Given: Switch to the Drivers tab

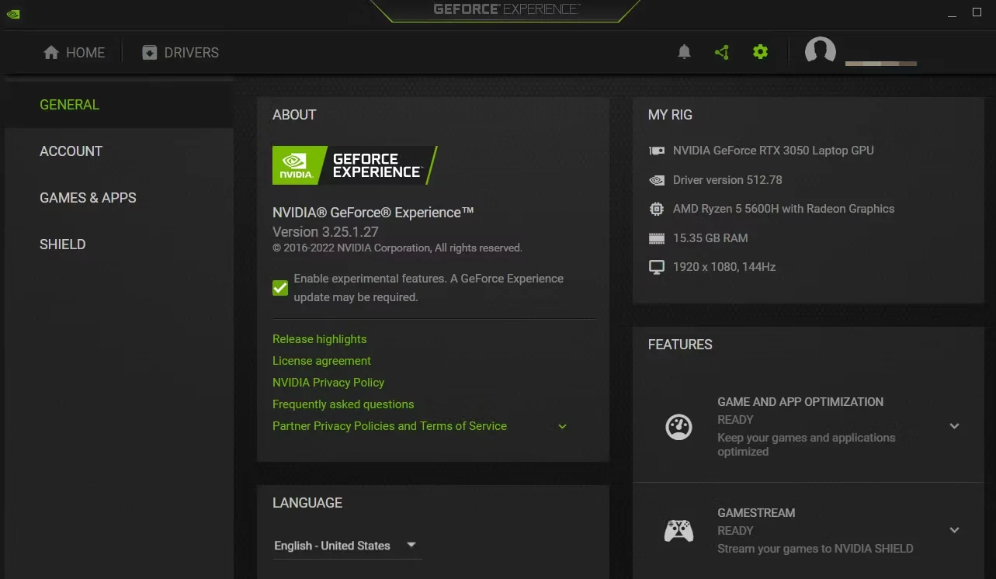Looking at the screenshot, I should point(179,52).
